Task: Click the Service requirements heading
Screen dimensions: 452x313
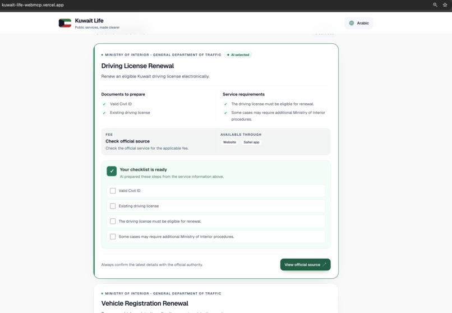Action: point(243,94)
